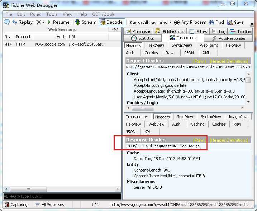Click the comment speech bubble icon

coord(7,22)
